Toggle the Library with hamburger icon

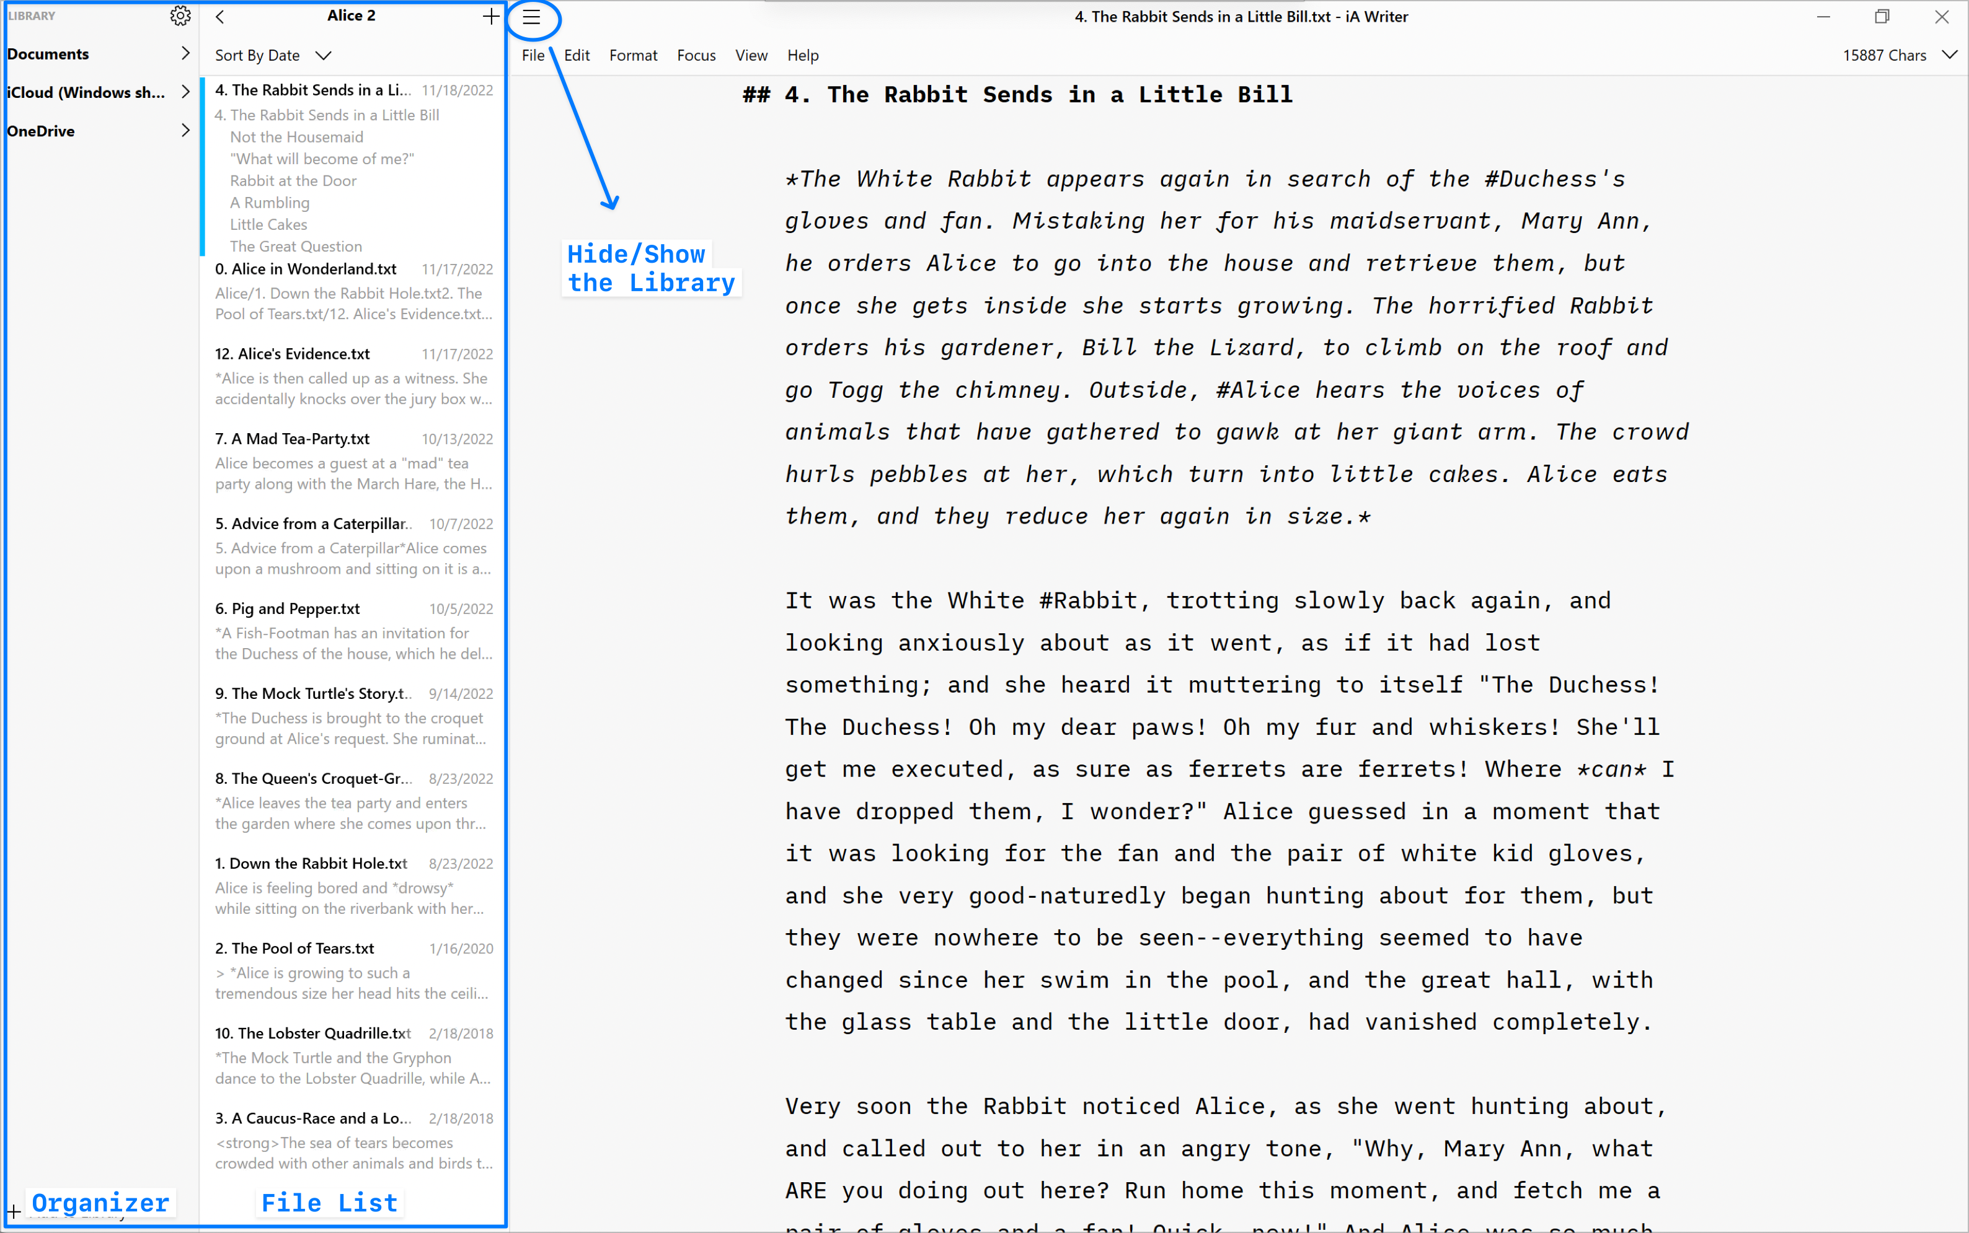532,17
